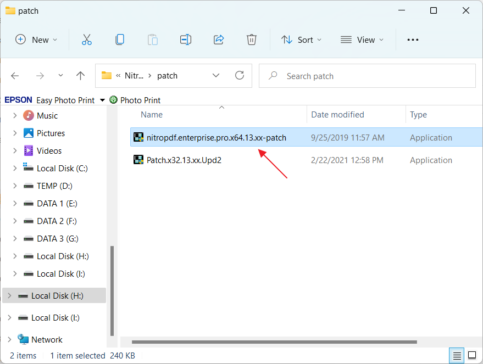Screen dimensions: 483x364
Task: Go back with the left arrow
Action: 15,76
